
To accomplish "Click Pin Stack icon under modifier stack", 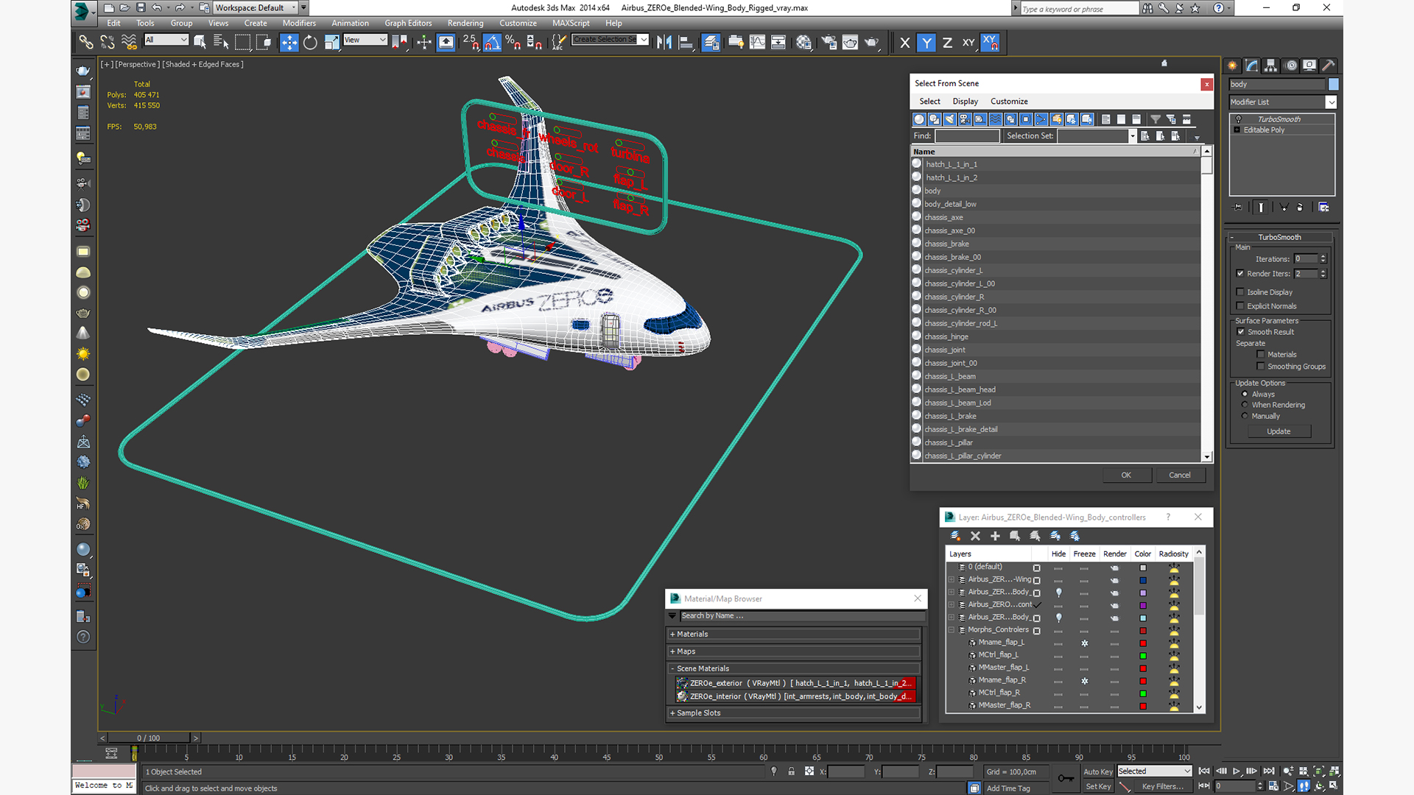I will click(1237, 208).
